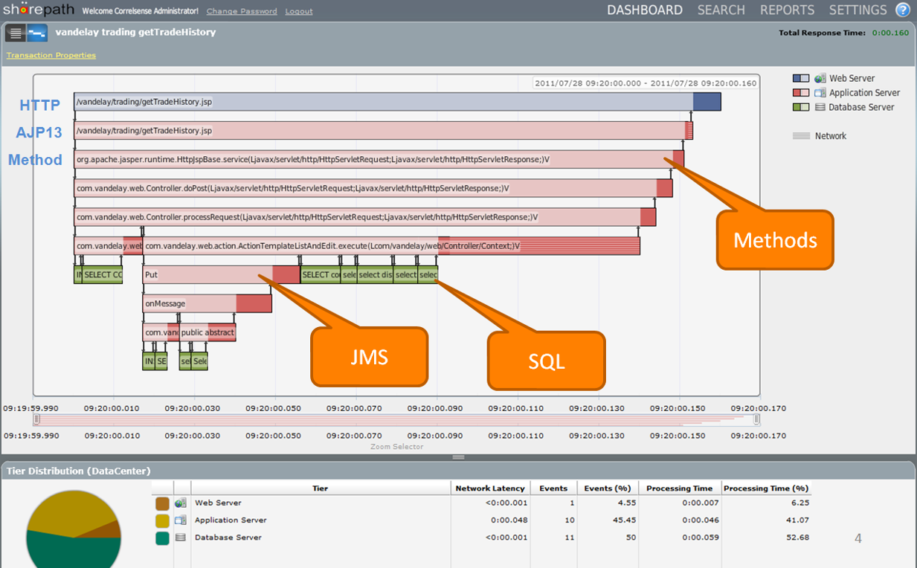This screenshot has height=568, width=917.
Task: Click the Tier column header
Action: (x=321, y=488)
